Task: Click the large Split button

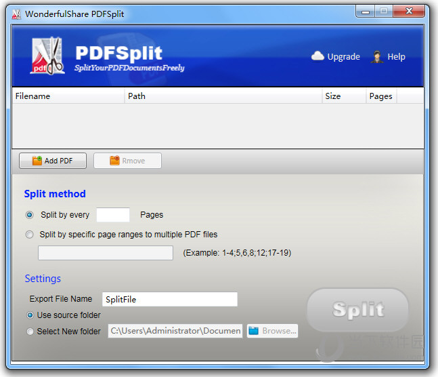Action: (358, 310)
